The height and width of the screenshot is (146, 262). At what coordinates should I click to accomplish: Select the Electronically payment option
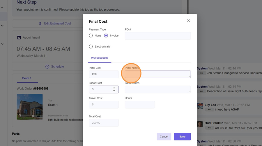[91, 46]
